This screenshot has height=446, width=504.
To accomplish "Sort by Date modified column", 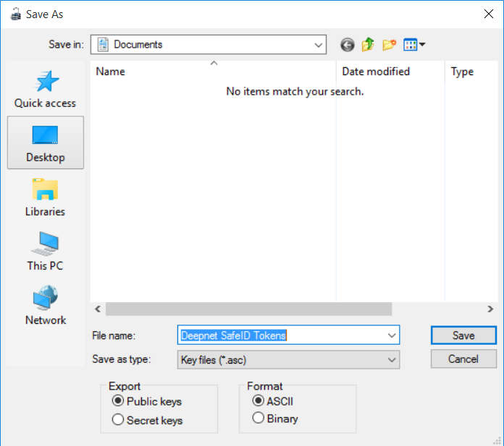I will [376, 72].
